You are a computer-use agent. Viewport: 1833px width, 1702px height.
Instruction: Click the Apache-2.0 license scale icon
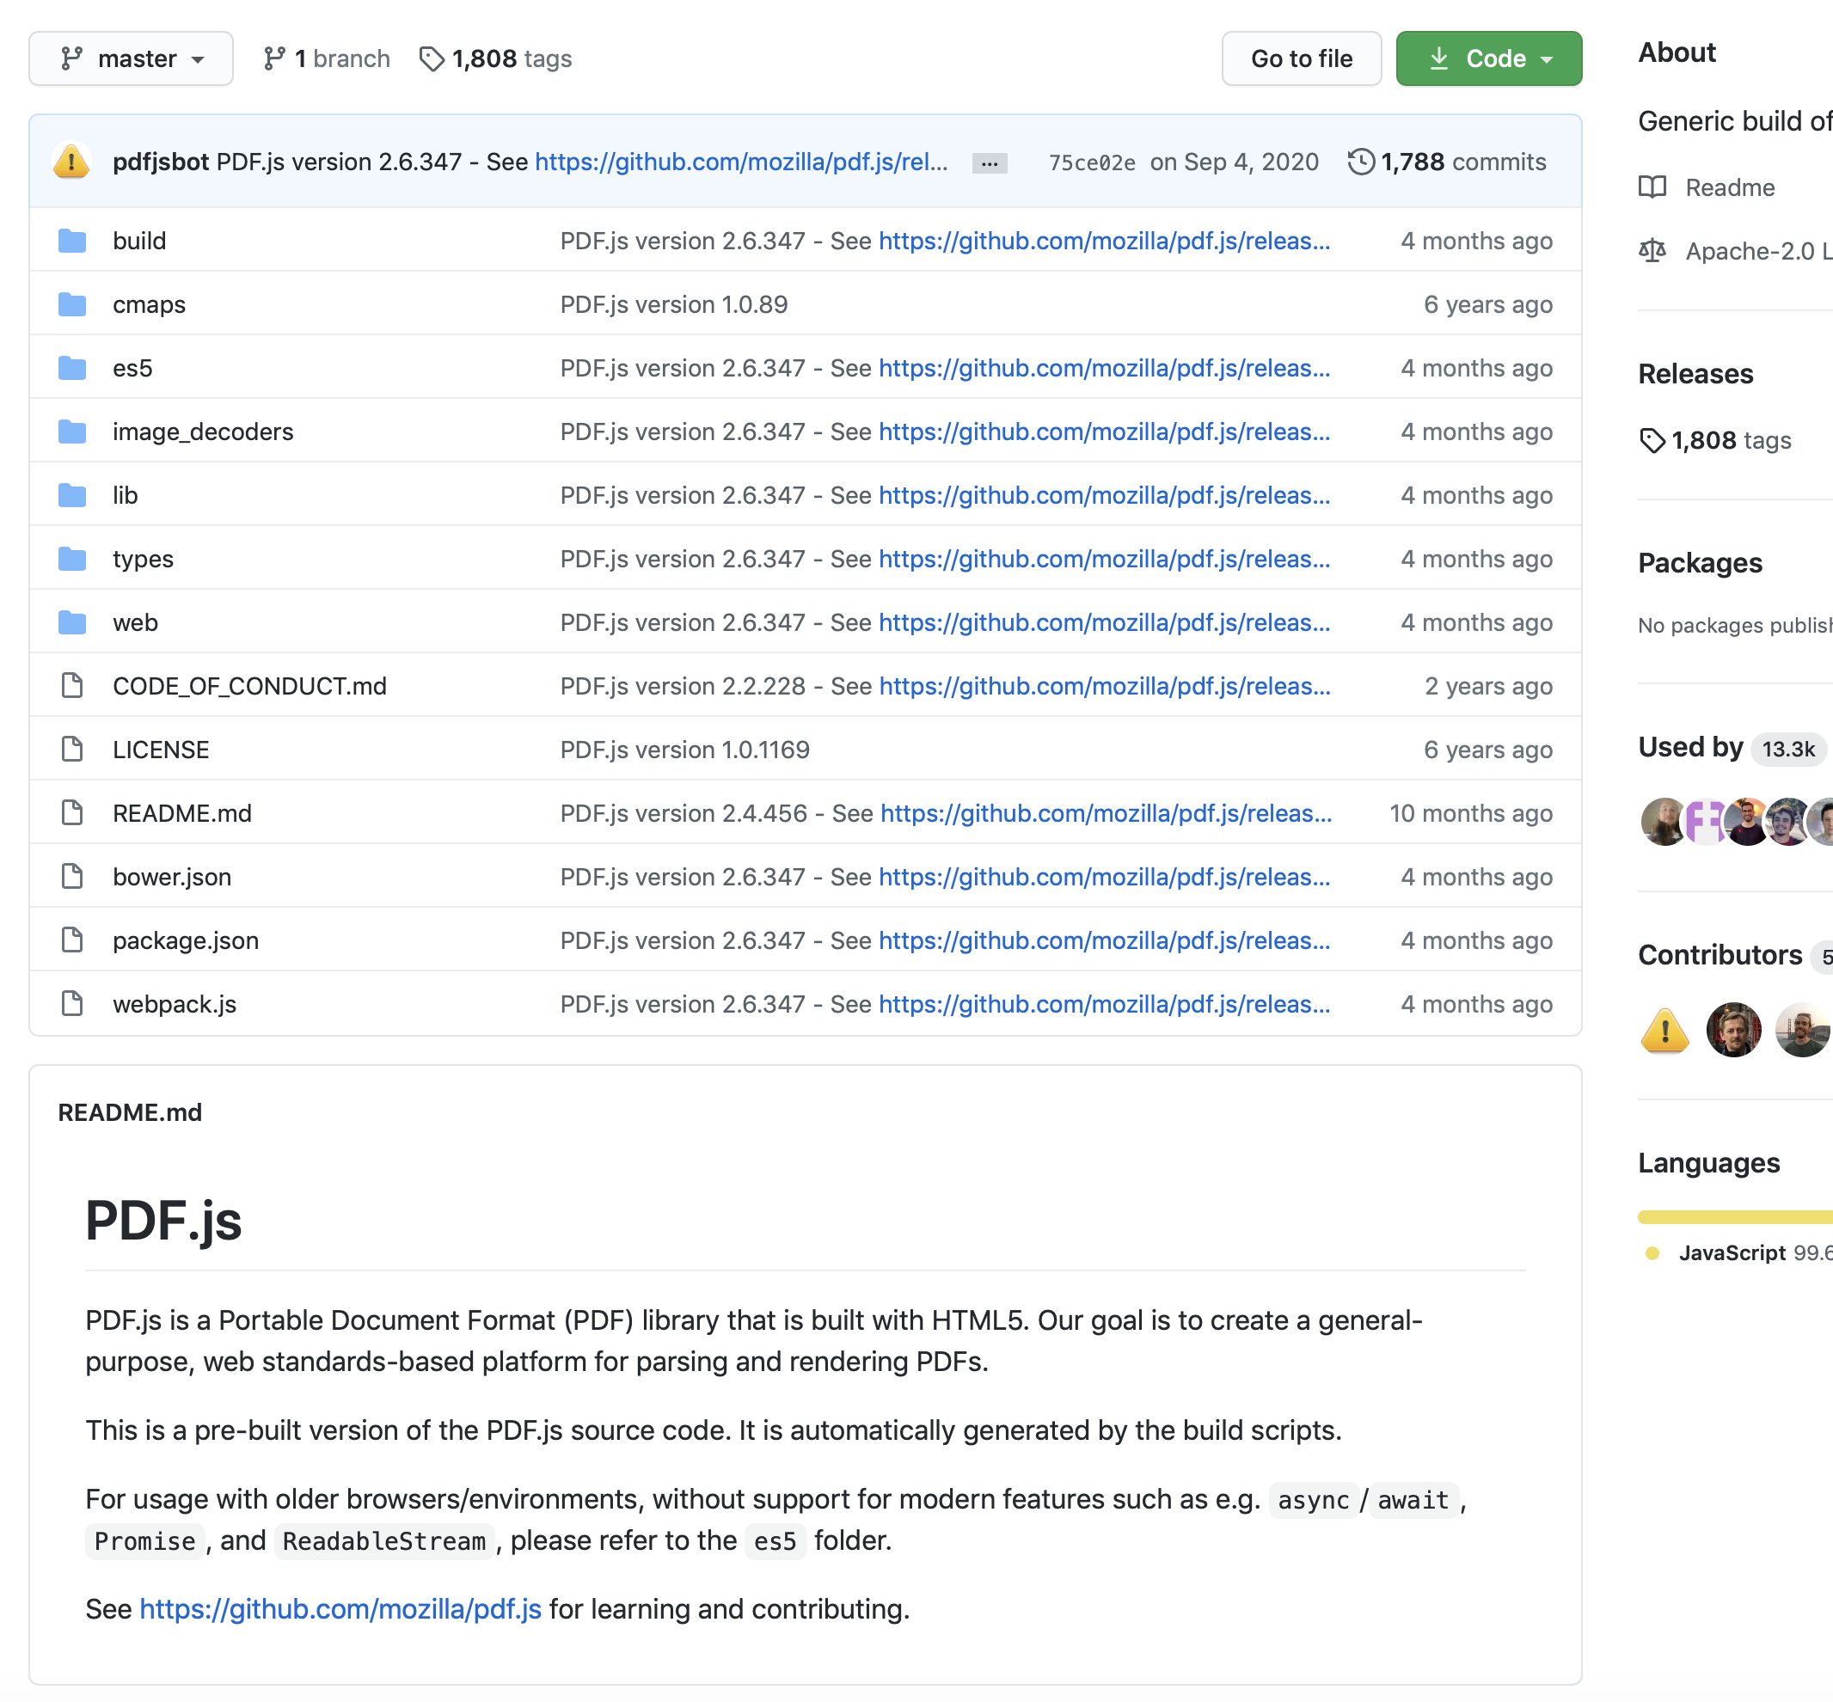pyautogui.click(x=1652, y=248)
